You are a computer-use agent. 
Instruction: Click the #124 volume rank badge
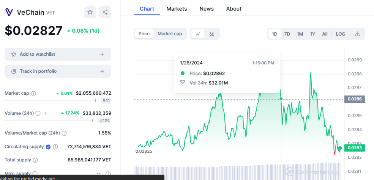(x=105, y=121)
